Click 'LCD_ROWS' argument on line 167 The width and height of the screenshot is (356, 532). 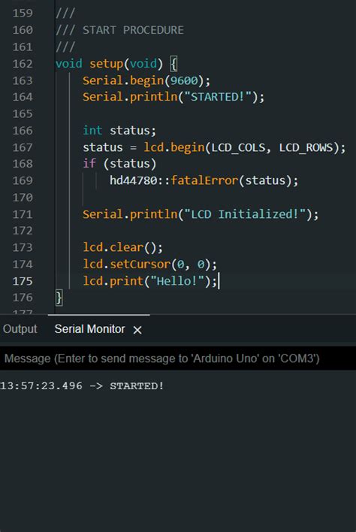coord(306,147)
